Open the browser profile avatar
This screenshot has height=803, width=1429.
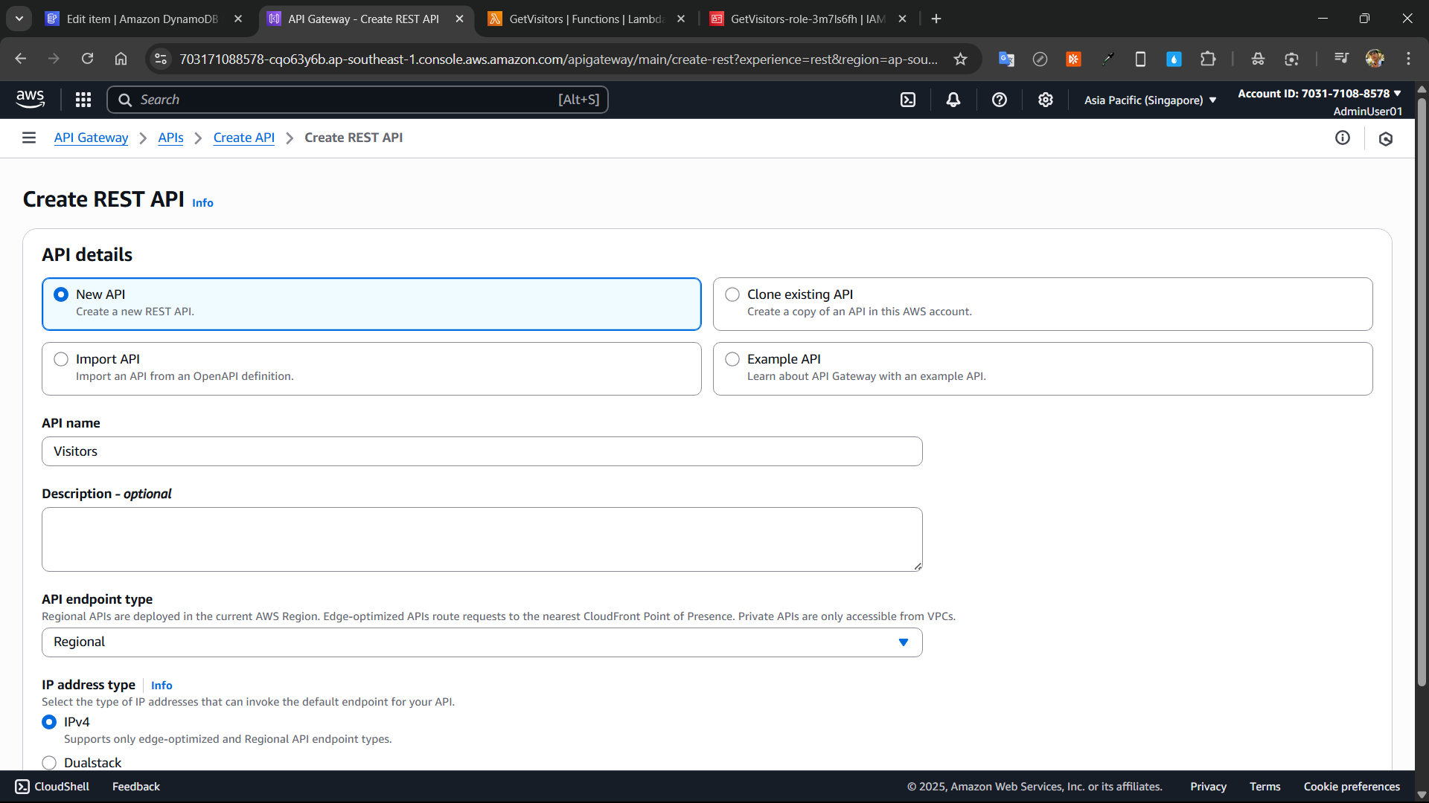pos(1375,59)
